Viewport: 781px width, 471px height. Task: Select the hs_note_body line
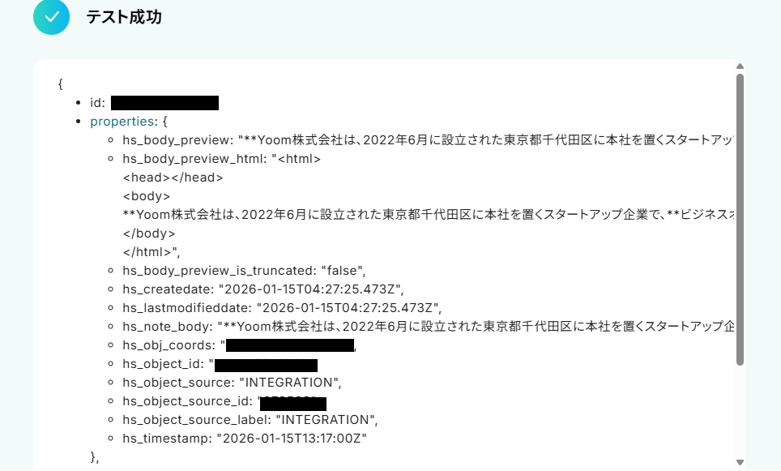click(429, 327)
